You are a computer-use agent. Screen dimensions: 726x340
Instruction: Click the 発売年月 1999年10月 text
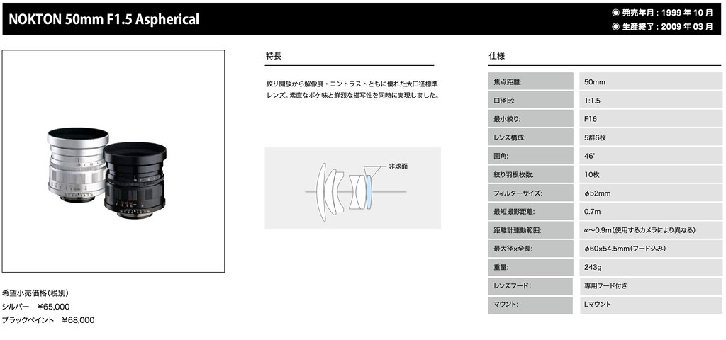coord(663,13)
